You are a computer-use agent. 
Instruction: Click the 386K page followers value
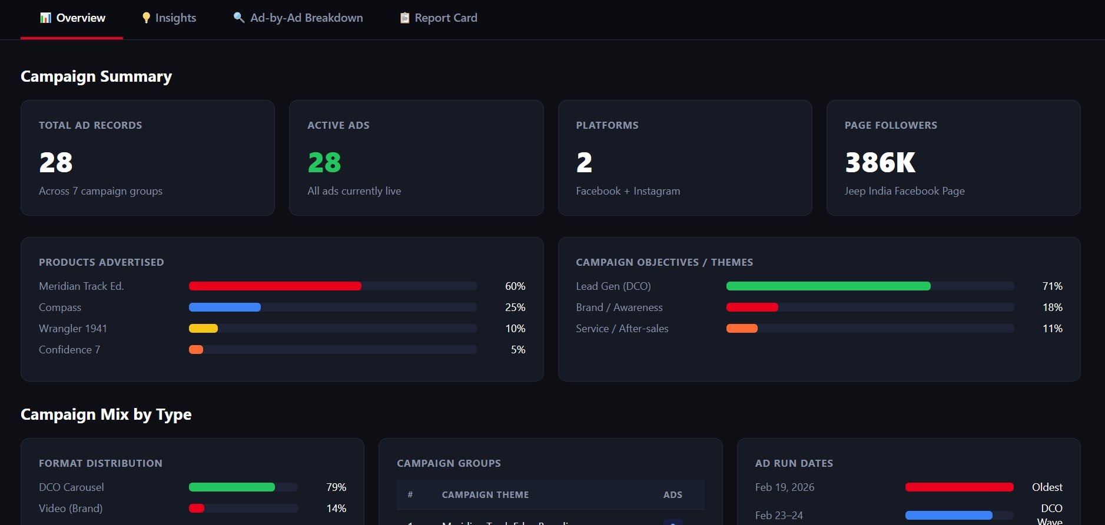click(x=880, y=163)
